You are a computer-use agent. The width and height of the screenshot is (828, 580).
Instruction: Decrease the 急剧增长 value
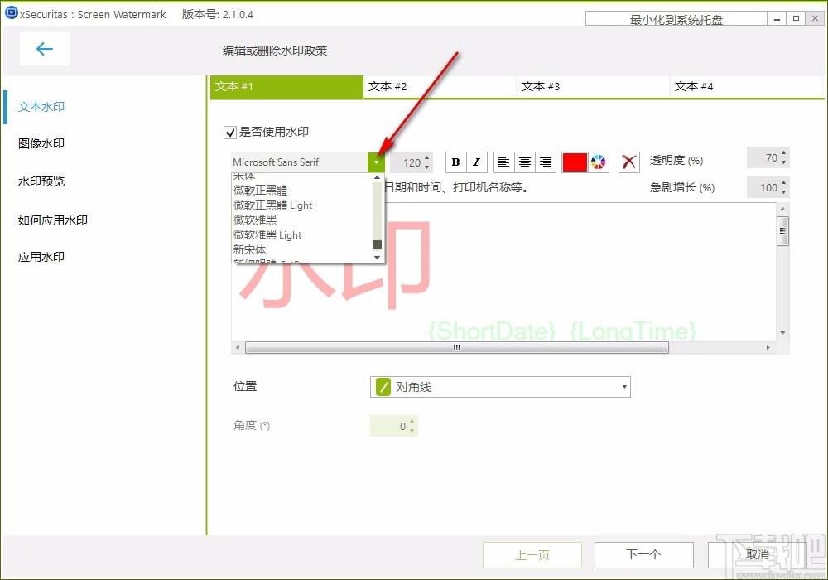783,191
